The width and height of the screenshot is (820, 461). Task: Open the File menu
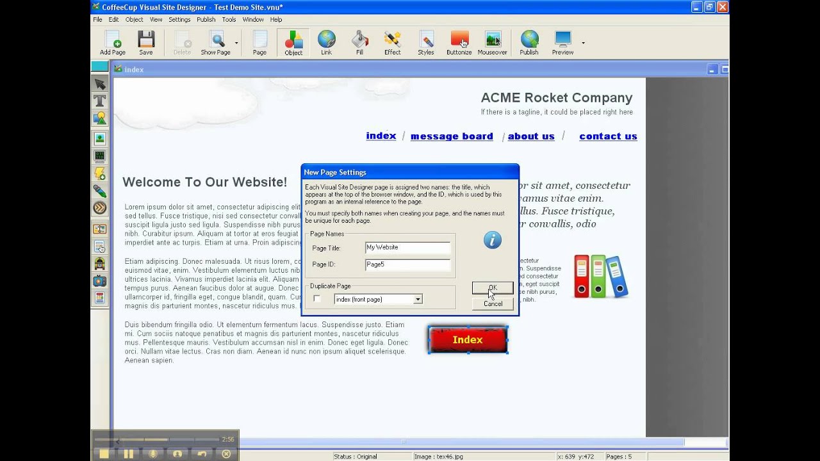click(97, 19)
